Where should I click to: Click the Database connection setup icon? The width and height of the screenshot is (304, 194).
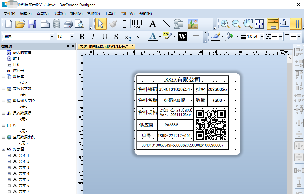coord(57,24)
